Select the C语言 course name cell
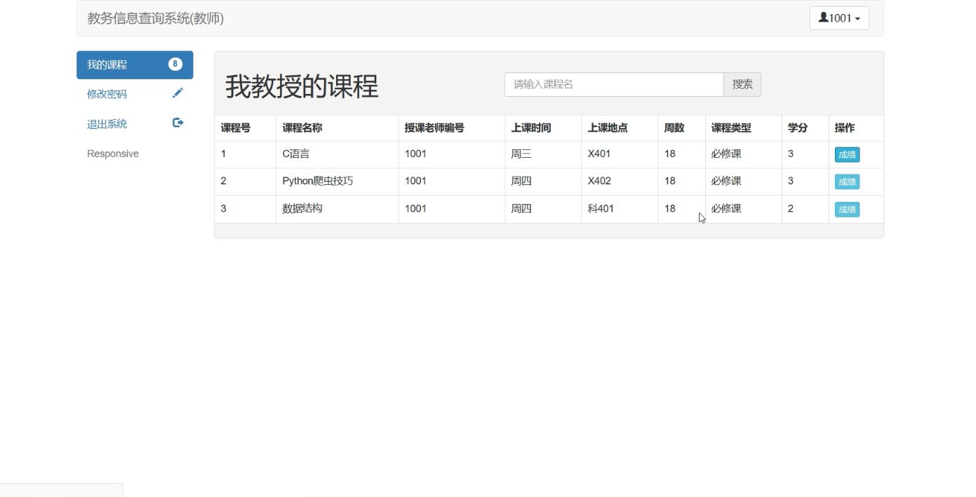The height and width of the screenshot is (497, 976). pyautogui.click(x=337, y=154)
